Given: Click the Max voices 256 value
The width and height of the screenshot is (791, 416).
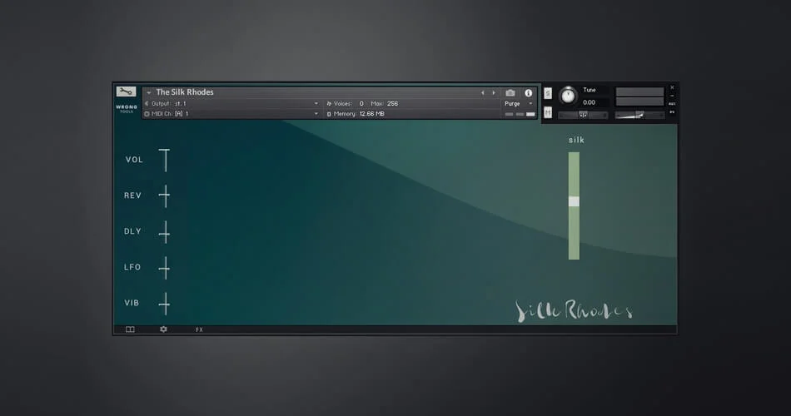Looking at the screenshot, I should coord(392,103).
